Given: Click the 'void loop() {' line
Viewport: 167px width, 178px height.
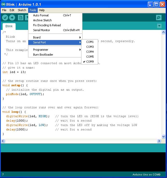Looking at the screenshot, I should click(x=14, y=112).
